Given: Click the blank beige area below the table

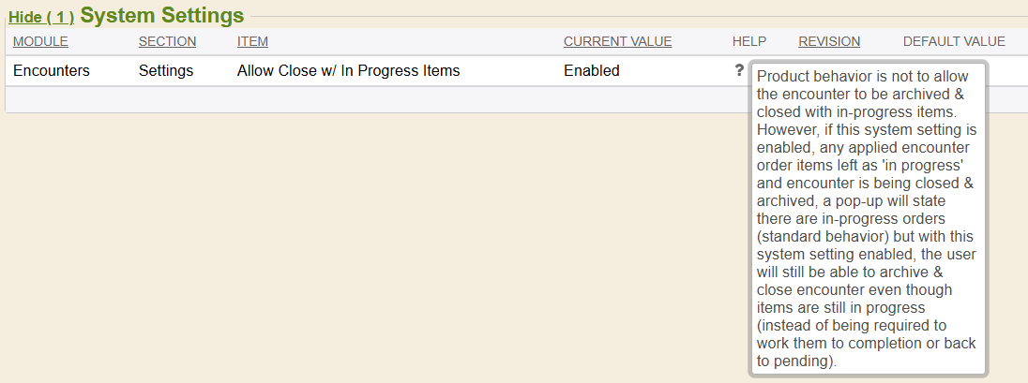Looking at the screenshot, I should pos(375,243).
